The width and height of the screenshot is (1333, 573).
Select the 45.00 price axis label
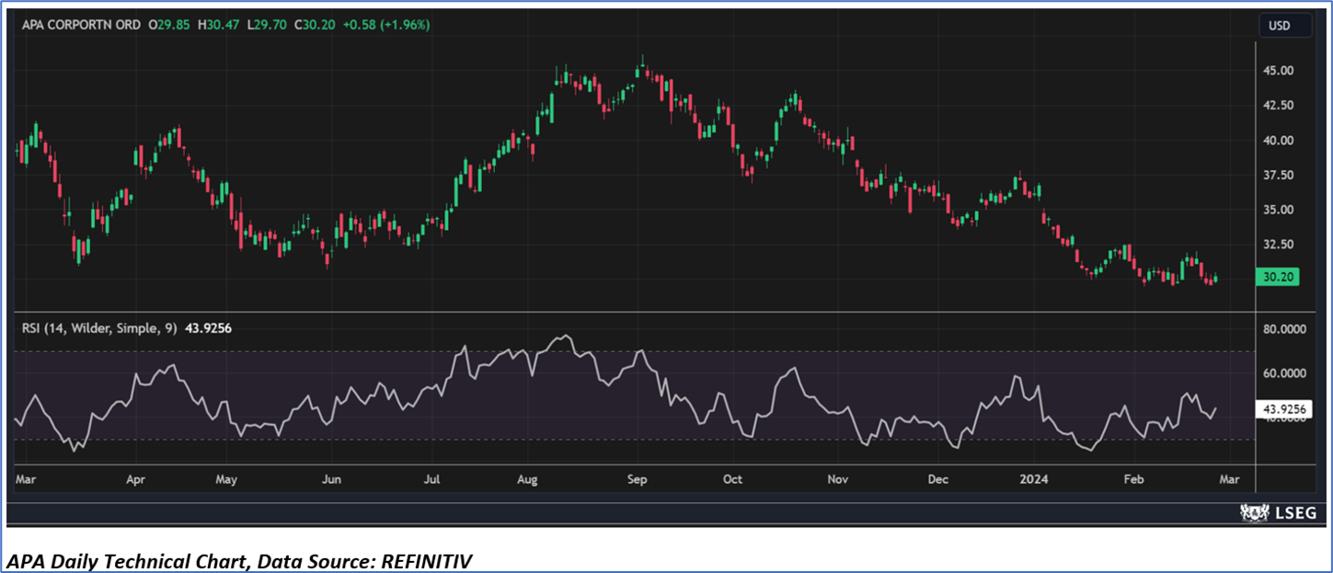[x=1281, y=71]
